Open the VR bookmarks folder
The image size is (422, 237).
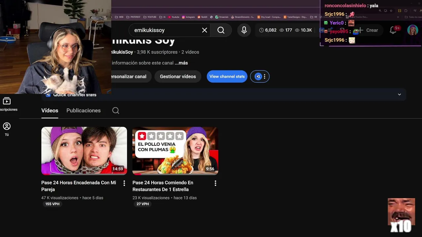point(314,17)
